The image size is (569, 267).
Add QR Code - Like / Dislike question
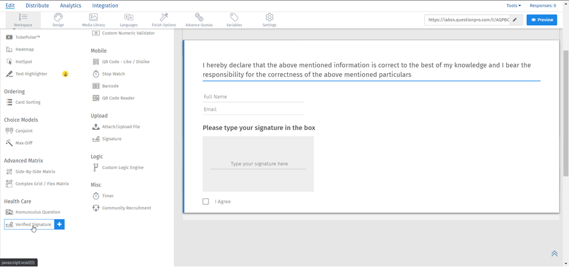(x=121, y=62)
